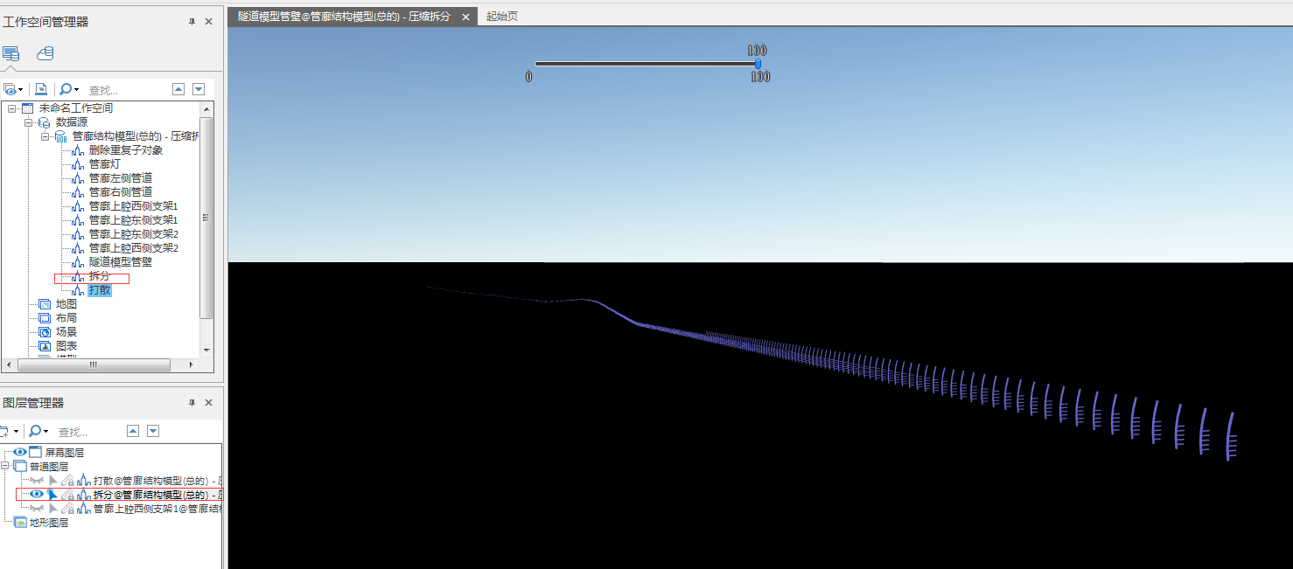1293x569 pixels.
Task: Click layer manager find previous arrow
Action: (x=133, y=431)
